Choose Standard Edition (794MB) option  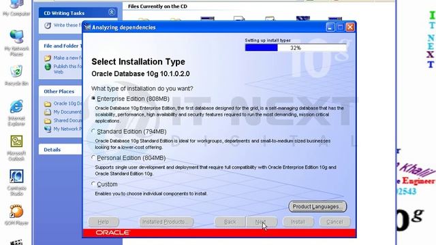click(93, 131)
